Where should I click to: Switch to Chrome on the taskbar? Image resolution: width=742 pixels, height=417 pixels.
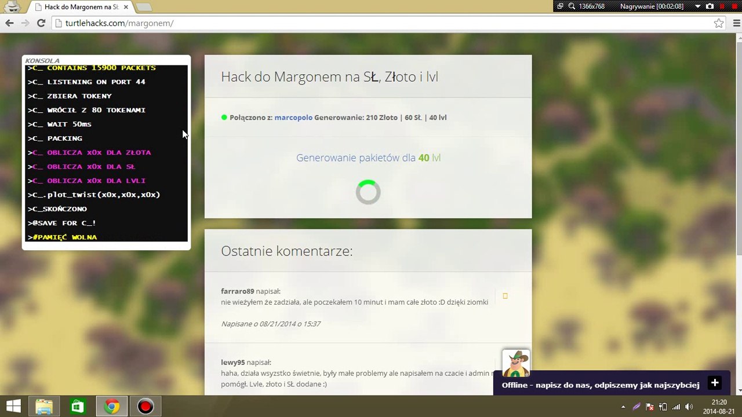click(x=112, y=406)
